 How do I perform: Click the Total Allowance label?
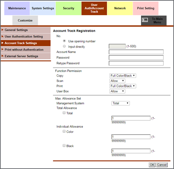click(67, 108)
